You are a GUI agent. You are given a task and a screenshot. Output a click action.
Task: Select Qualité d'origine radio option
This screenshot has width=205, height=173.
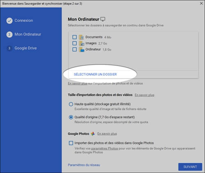click(x=71, y=117)
